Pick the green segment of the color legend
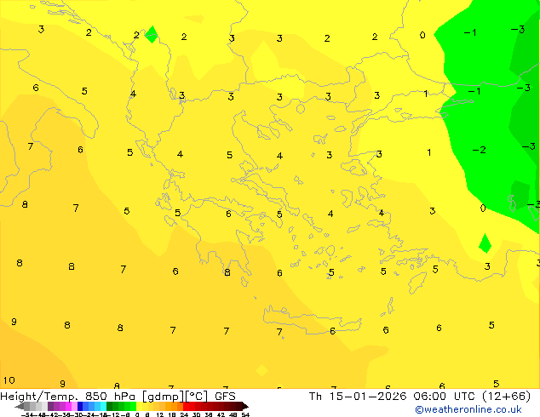 (x=124, y=406)
